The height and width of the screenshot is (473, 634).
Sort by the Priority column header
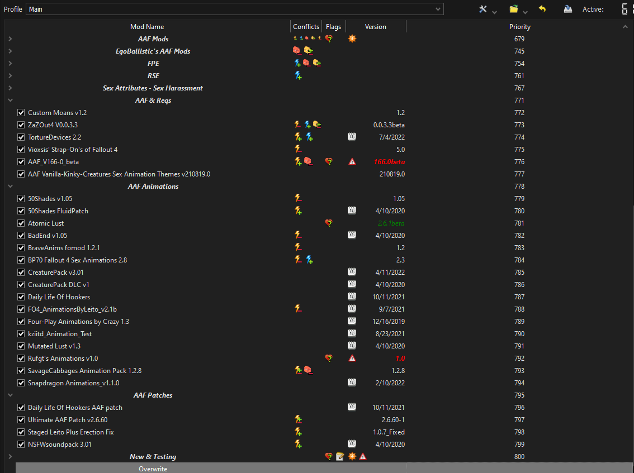tap(519, 27)
